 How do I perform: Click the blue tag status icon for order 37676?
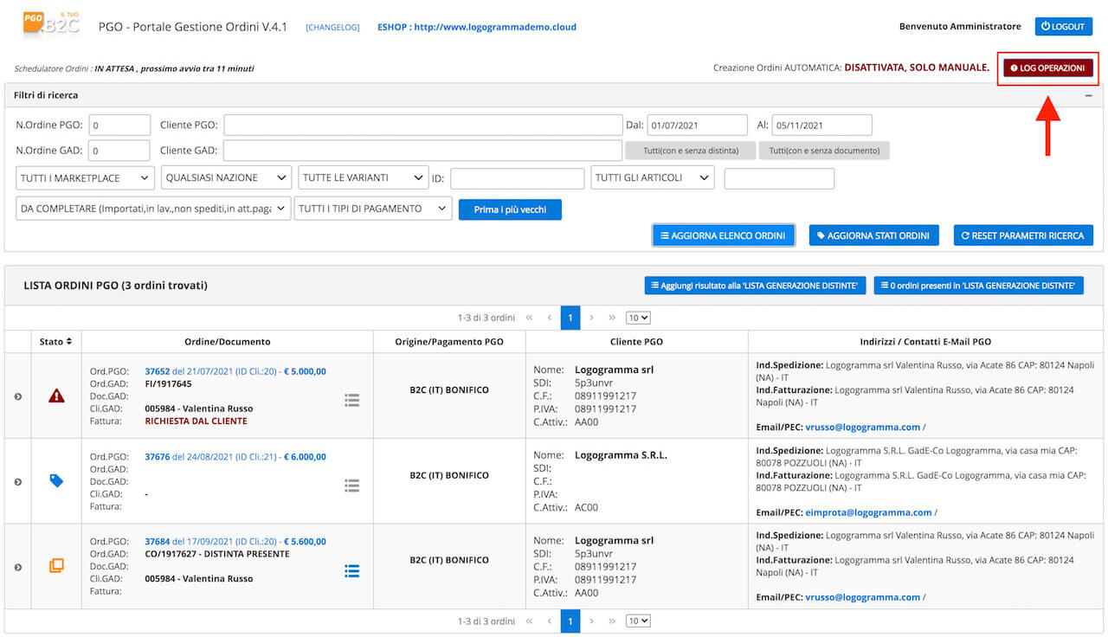pos(56,480)
